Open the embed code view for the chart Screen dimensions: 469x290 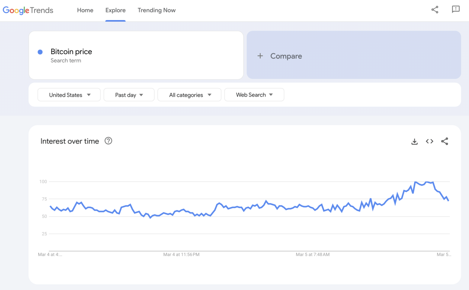click(x=429, y=141)
